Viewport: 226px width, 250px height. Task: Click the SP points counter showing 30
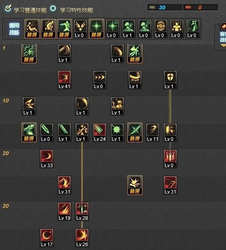click(x=165, y=7)
